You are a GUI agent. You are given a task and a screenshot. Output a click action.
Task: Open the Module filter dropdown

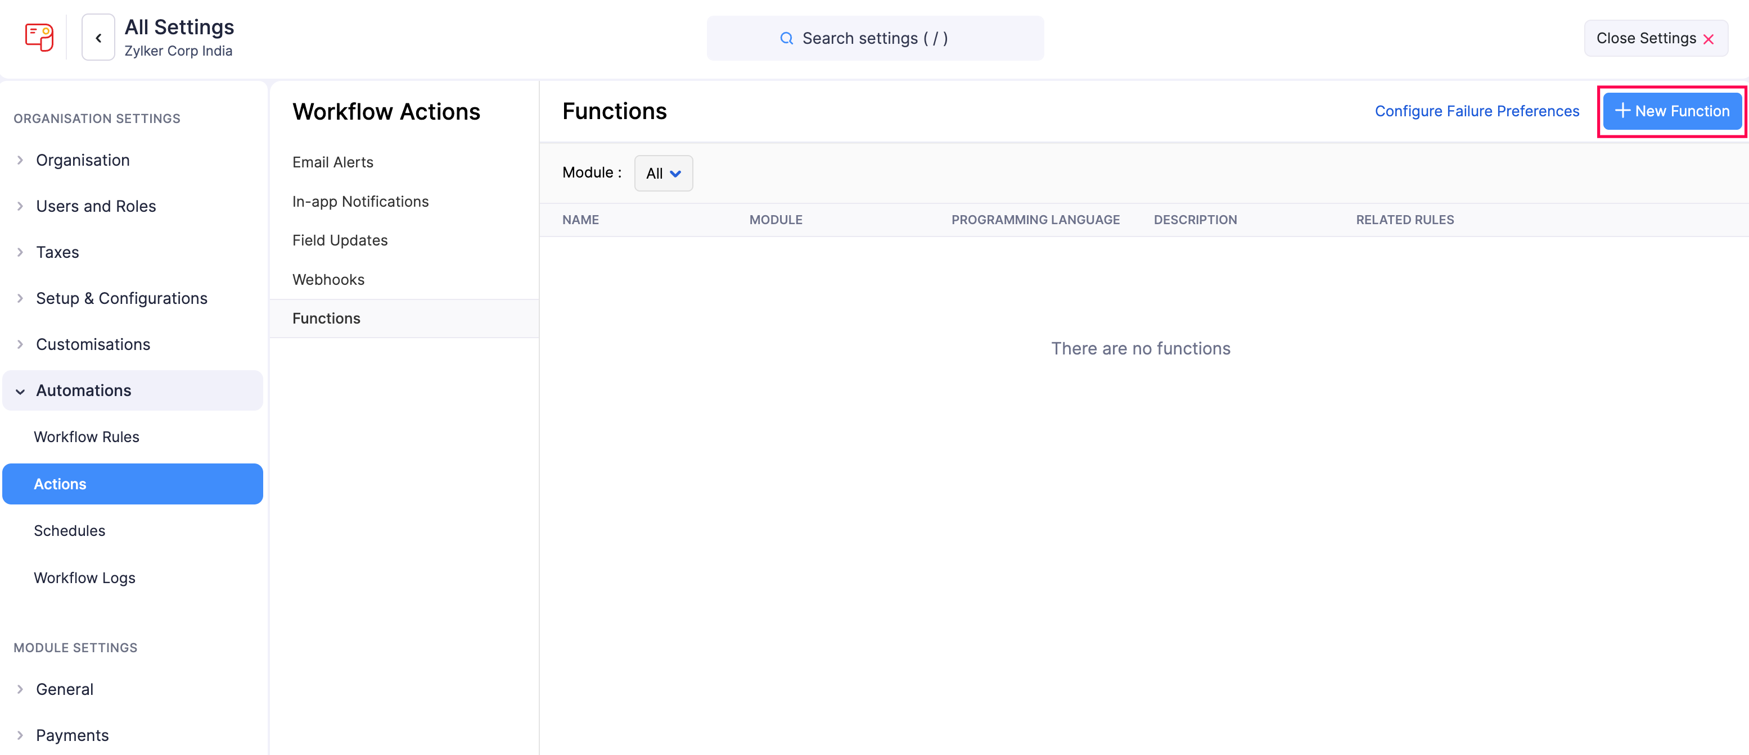coord(664,174)
